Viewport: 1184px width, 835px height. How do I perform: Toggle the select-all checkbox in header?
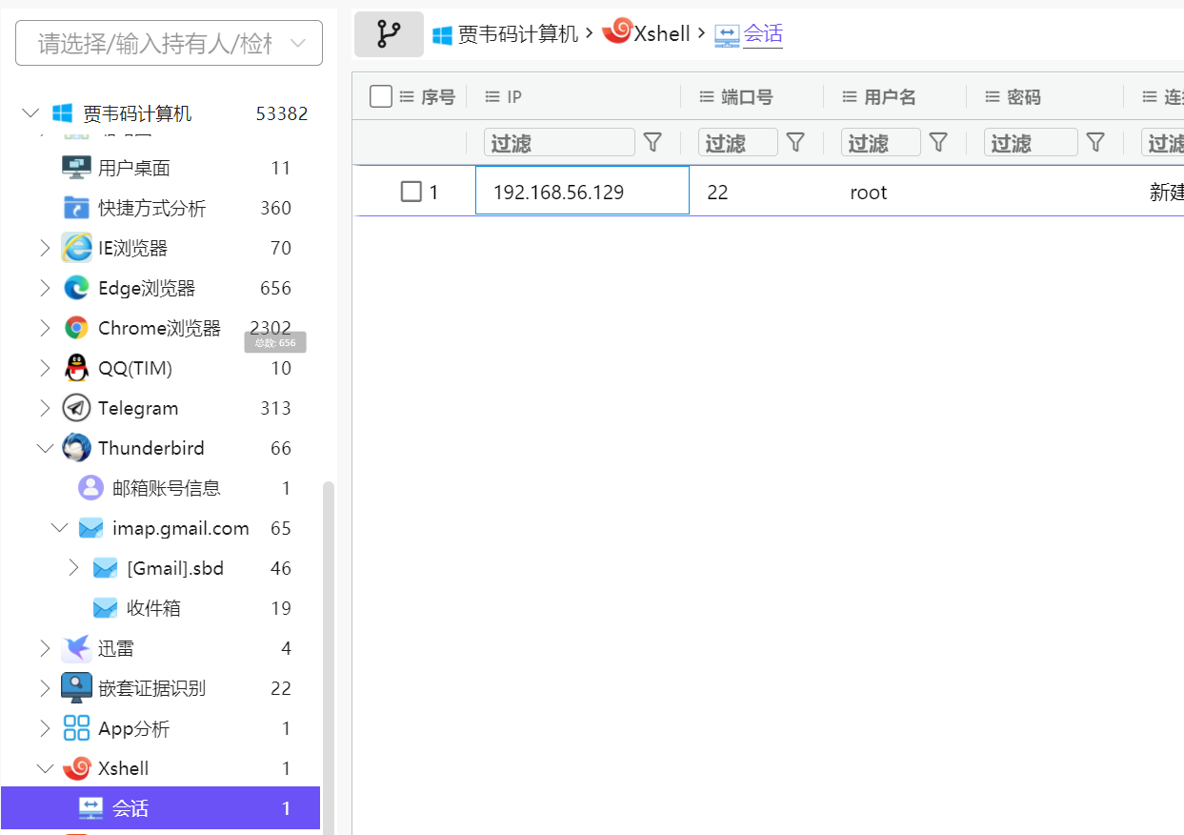tap(381, 96)
